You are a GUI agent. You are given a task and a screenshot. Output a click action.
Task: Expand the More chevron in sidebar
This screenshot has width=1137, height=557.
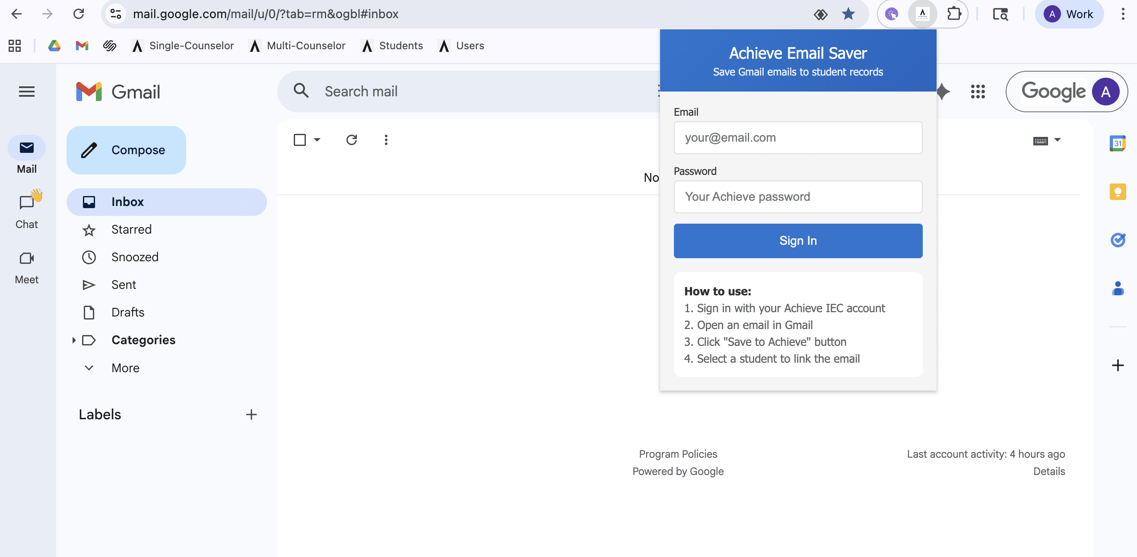[89, 368]
